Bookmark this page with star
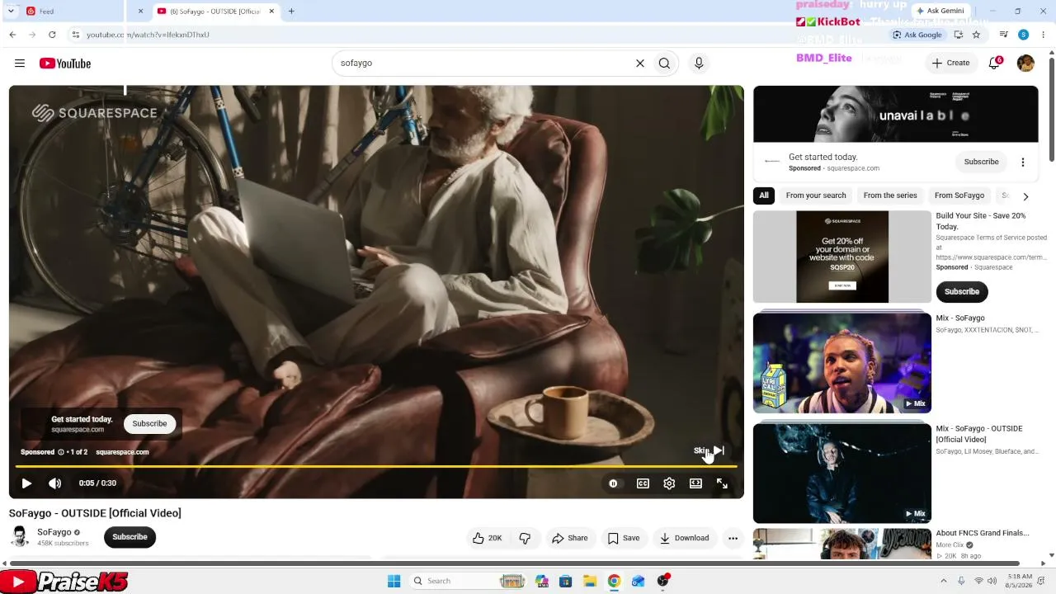 pos(976,35)
